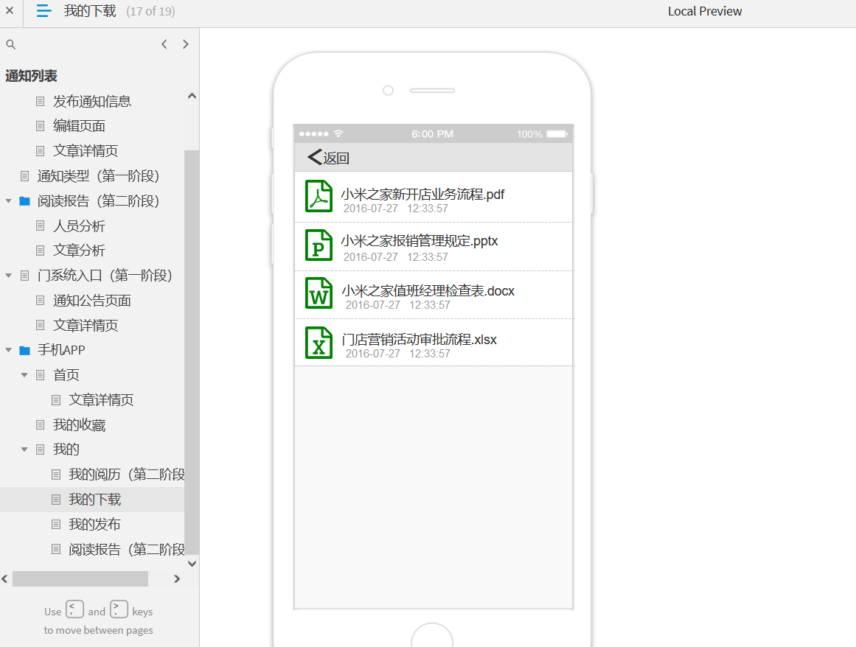Open the 人员分析 page
This screenshot has height=647, width=856.
coord(79,225)
